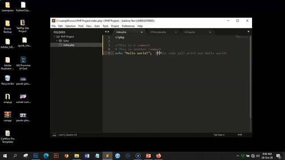This screenshot has width=285, height=160.
Task: Open Adobe Illustrator desktop folder
Action: 8,63
